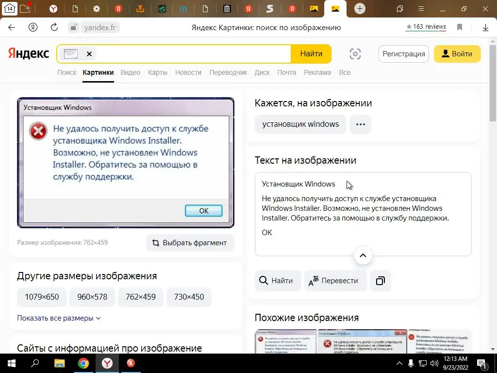Open the Реклама link
The width and height of the screenshot is (497, 373).
tap(317, 72)
